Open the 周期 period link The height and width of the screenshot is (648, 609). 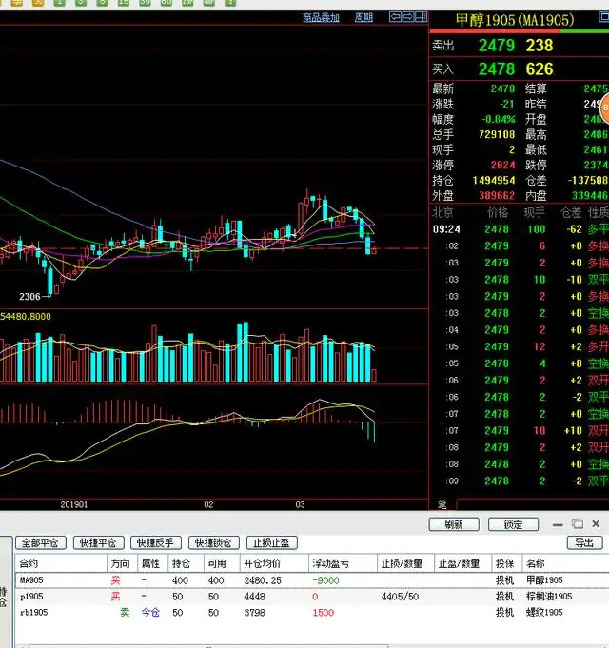[x=363, y=18]
